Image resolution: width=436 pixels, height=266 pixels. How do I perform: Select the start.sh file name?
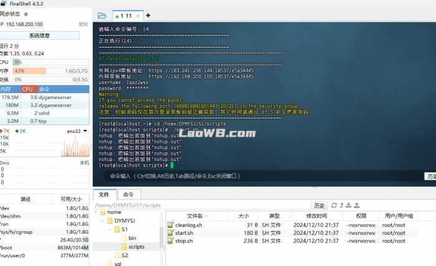coord(184,233)
